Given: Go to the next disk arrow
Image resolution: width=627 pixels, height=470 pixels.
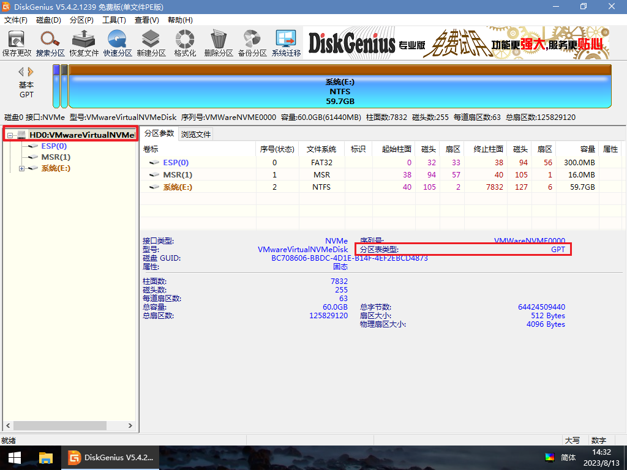Looking at the screenshot, I should 31,72.
